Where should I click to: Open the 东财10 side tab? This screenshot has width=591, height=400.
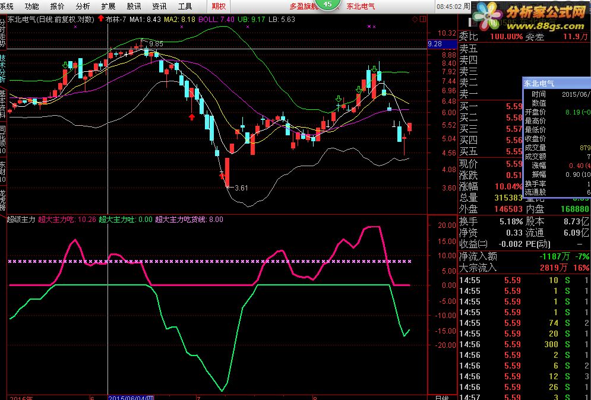pyautogui.click(x=2, y=172)
